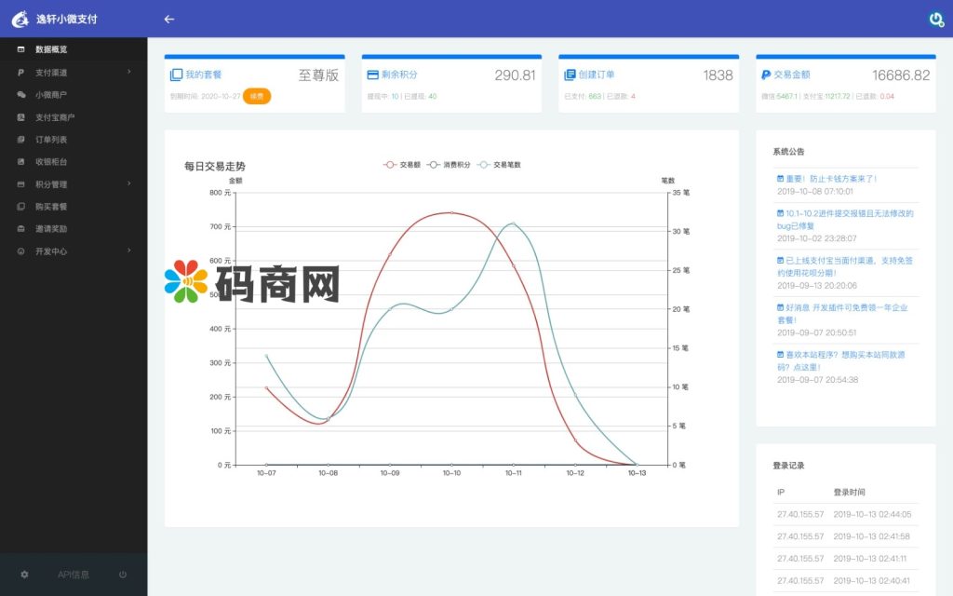The image size is (953, 596).
Task: Toggle 交易额 series in chart legend
Action: 402,165
